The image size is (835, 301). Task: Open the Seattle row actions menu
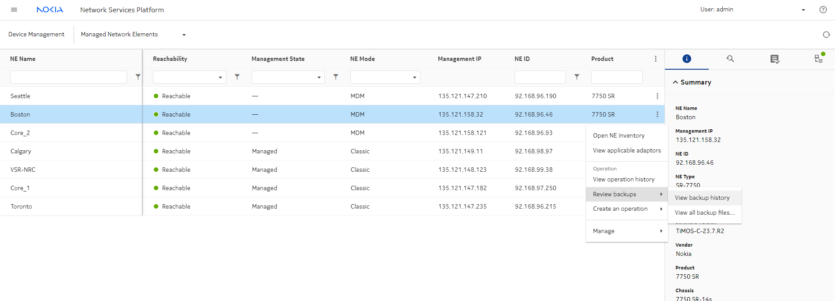(x=657, y=96)
